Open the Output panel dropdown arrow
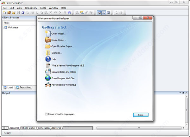Screen dimensions: 190x137 tap(180, 93)
